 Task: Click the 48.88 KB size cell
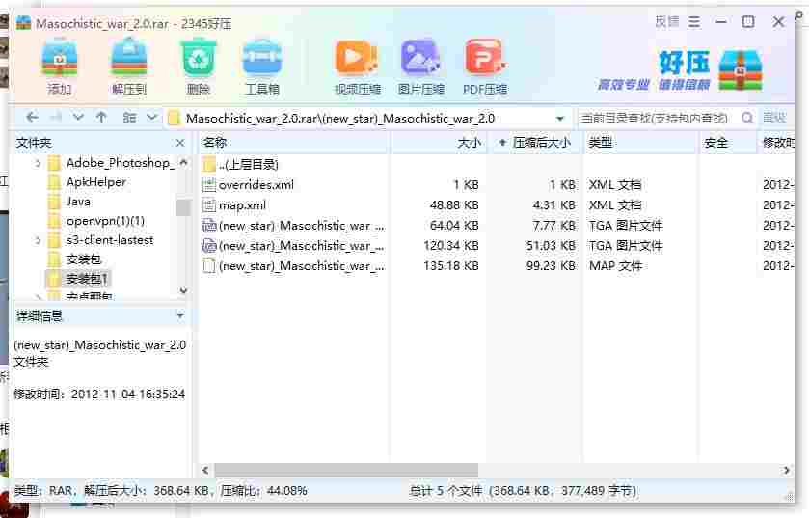(454, 204)
